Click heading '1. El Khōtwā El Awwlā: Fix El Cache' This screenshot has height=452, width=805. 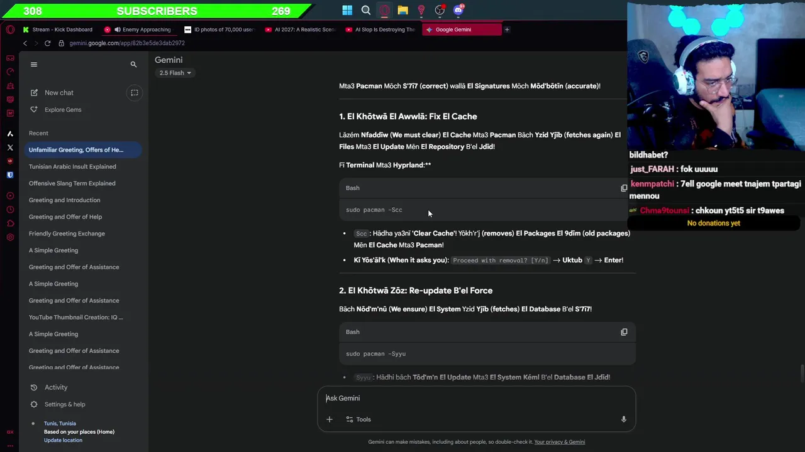pos(408,116)
